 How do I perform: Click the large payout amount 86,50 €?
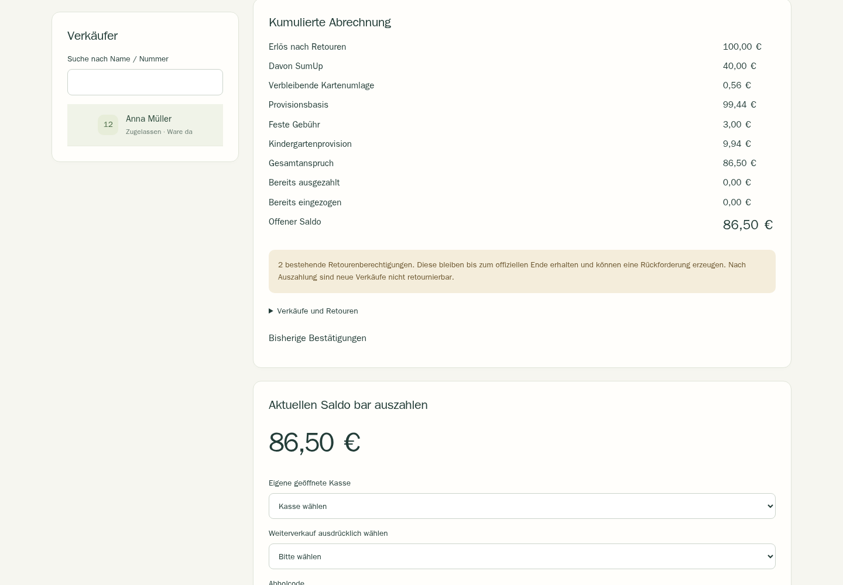[314, 442]
